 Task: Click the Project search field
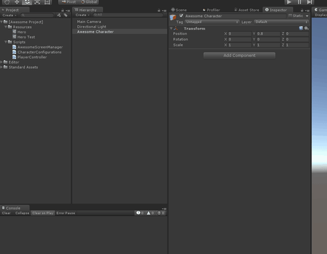(x=37, y=15)
